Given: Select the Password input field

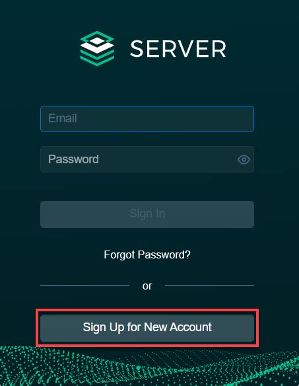Looking at the screenshot, I should tap(147, 159).
